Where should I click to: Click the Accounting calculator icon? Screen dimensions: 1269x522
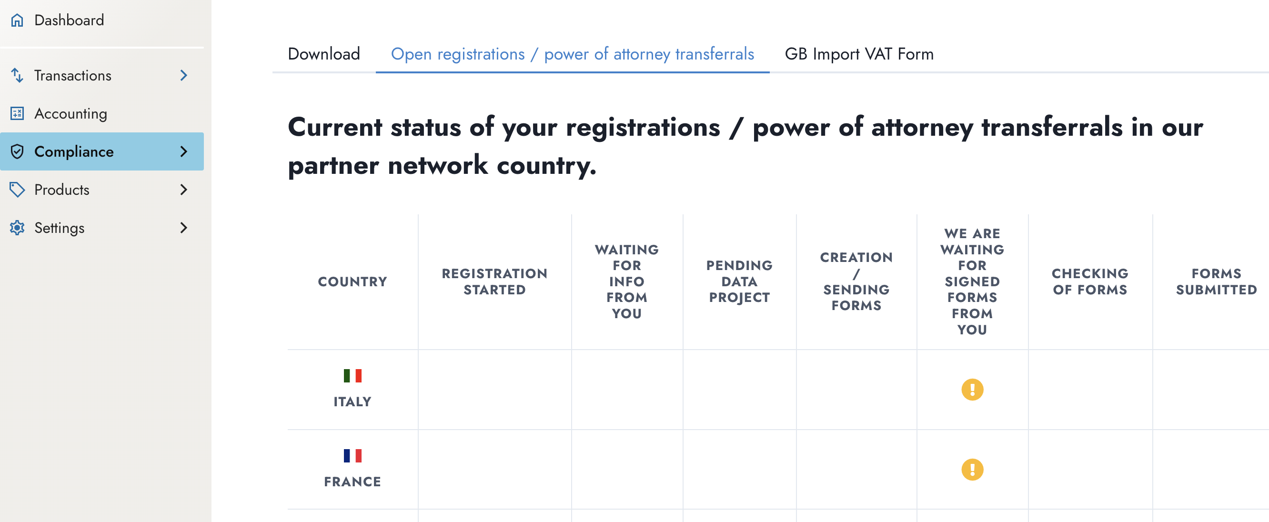17,113
